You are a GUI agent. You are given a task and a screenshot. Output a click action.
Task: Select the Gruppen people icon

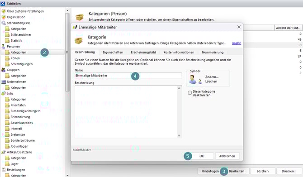4,70
